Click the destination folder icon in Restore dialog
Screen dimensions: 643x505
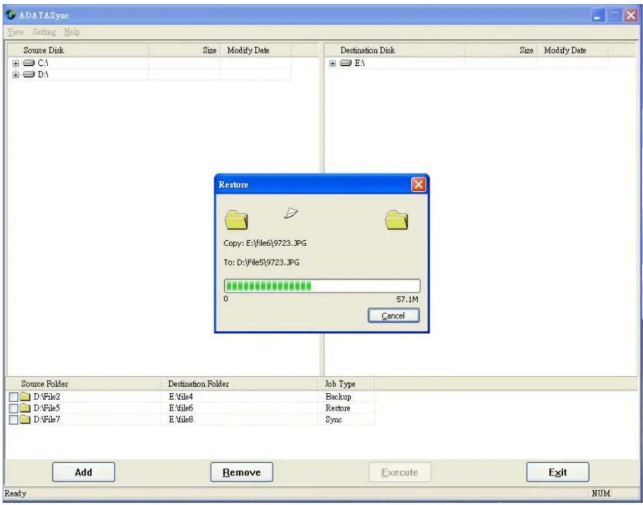pyautogui.click(x=397, y=220)
